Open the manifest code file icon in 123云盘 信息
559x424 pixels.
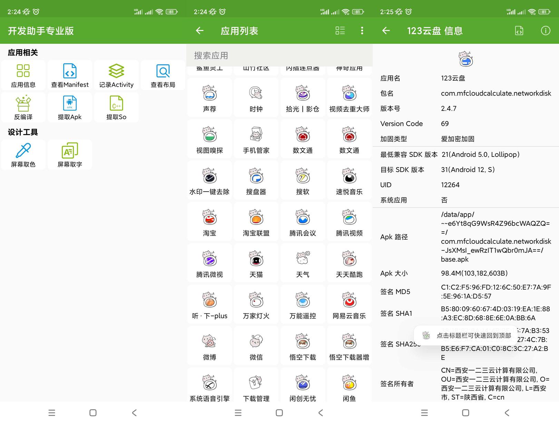(x=519, y=31)
